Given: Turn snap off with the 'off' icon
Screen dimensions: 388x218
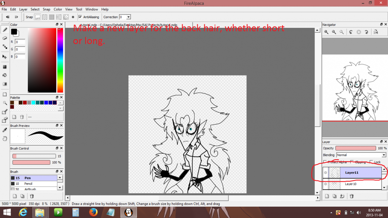Looking at the screenshot, I should 38,17.
